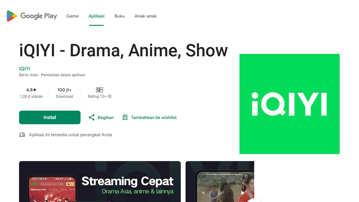This screenshot has height=202, width=359.
Task: Click the app title heading
Action: 123,51
